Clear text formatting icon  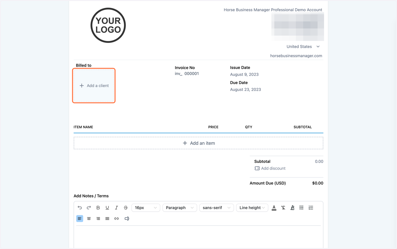283,208
